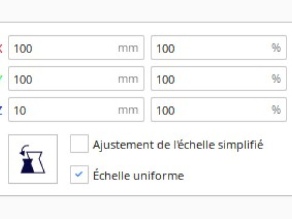The image size is (292, 219).
Task: Click the mm unit in Z row
Action: pos(128,110)
